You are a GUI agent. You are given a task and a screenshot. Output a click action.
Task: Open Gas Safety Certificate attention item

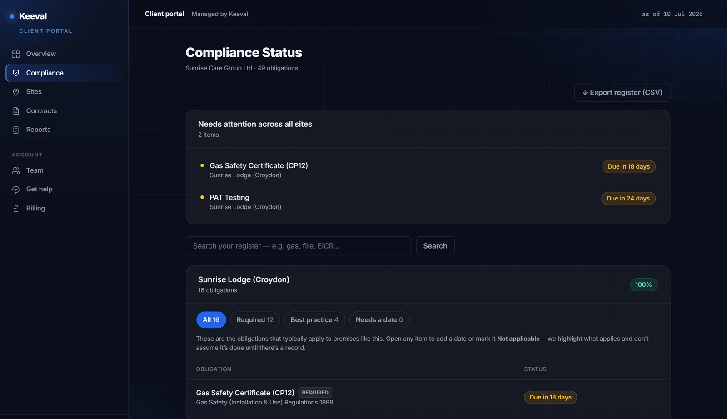point(428,170)
